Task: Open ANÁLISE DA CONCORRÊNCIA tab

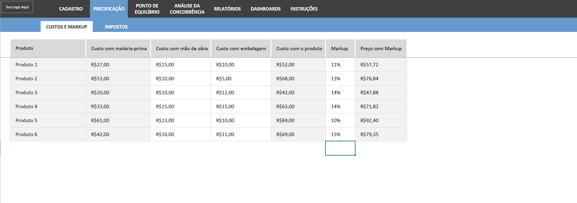Action: [187, 9]
